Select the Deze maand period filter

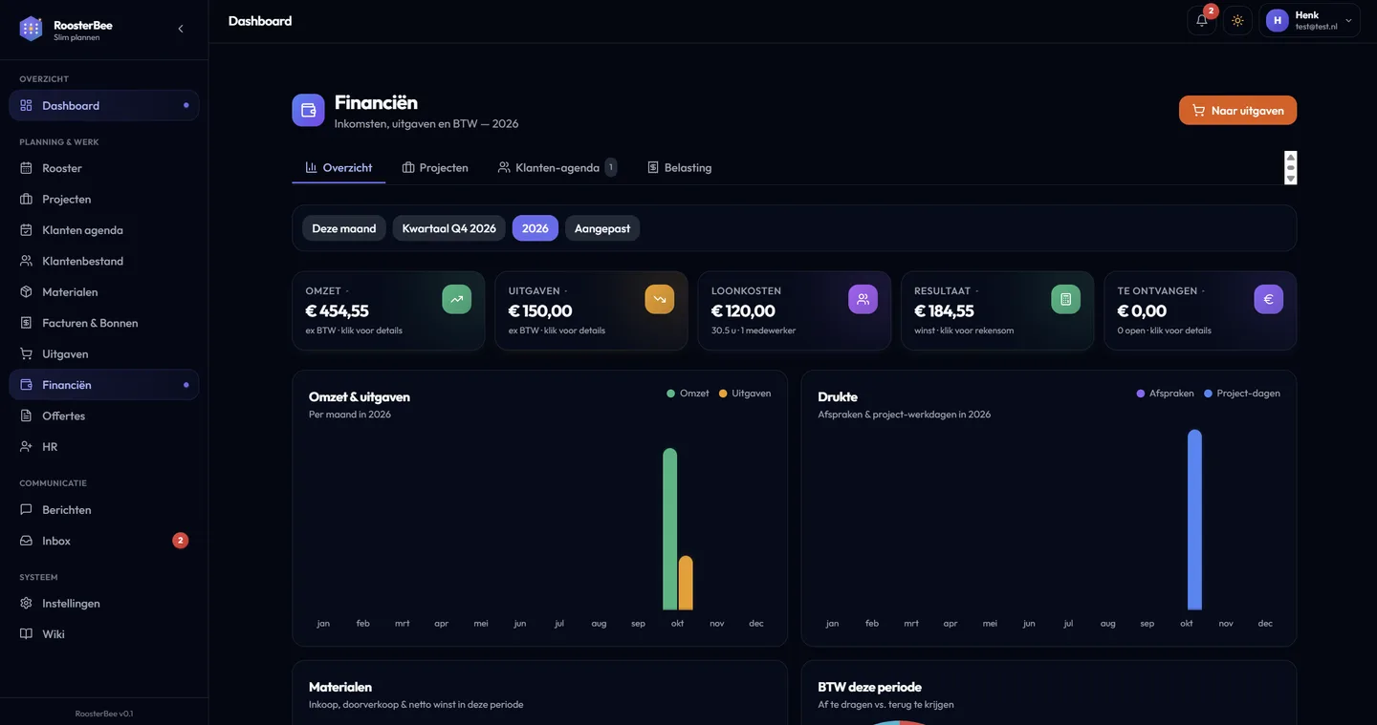click(x=344, y=228)
